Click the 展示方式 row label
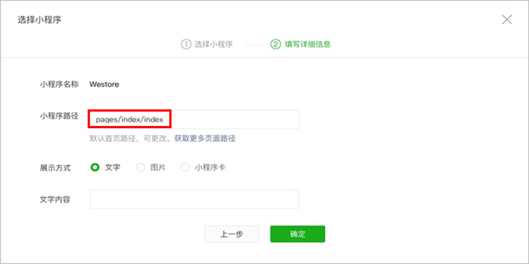The width and height of the screenshot is (529, 264). pos(55,168)
